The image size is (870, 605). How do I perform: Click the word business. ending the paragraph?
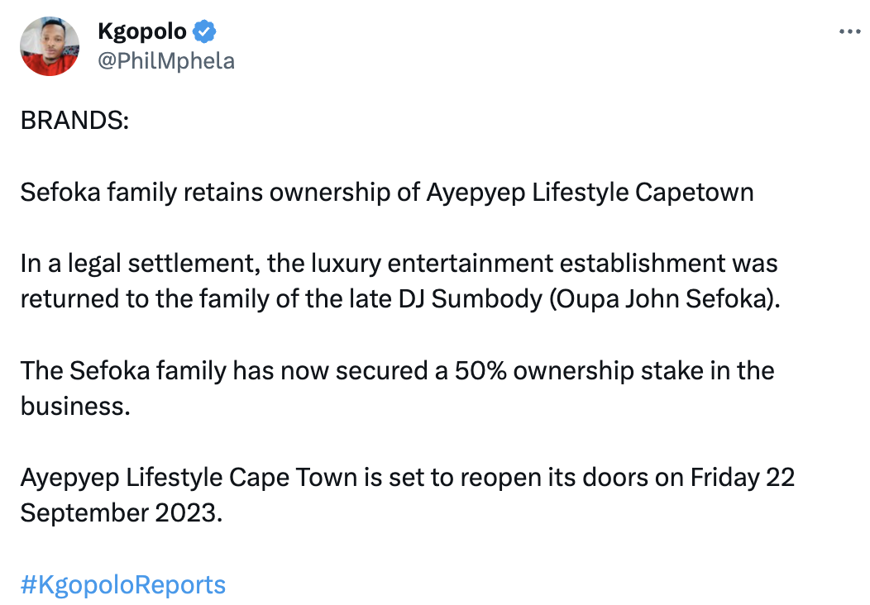tap(75, 407)
